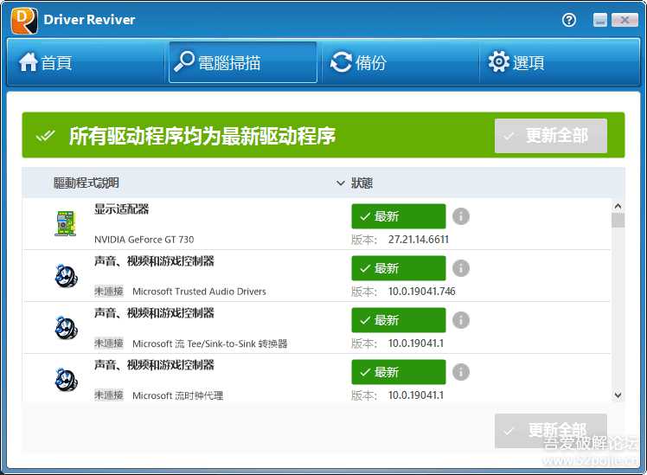Click 最新 status for Microsoft 流时钟代理
The image size is (647, 475).
click(x=399, y=372)
